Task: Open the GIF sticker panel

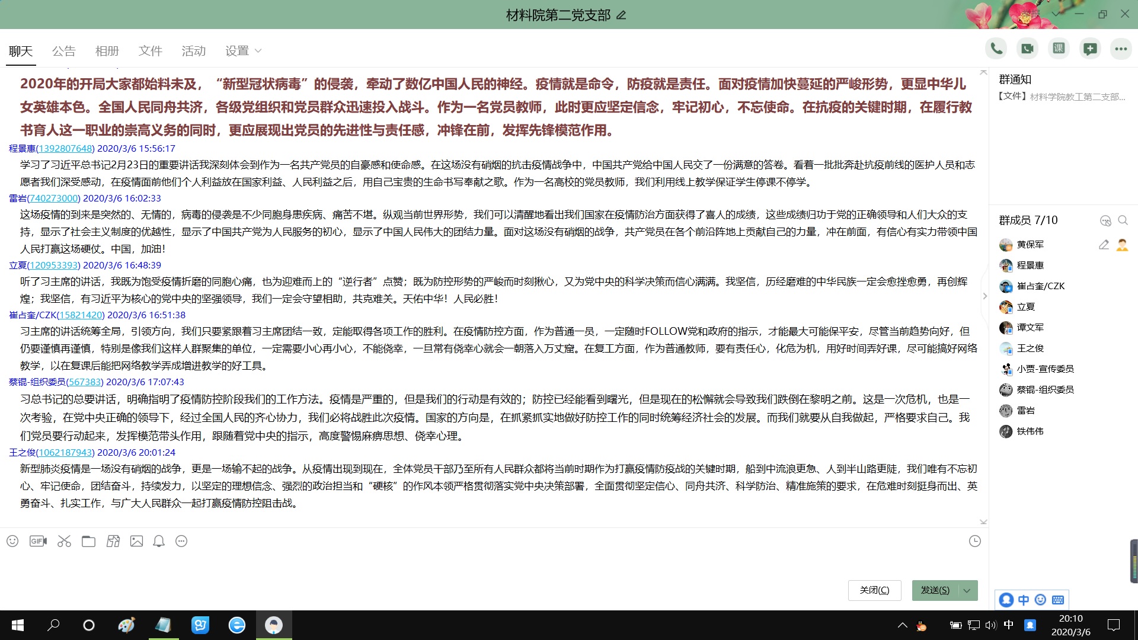Action: 38,541
